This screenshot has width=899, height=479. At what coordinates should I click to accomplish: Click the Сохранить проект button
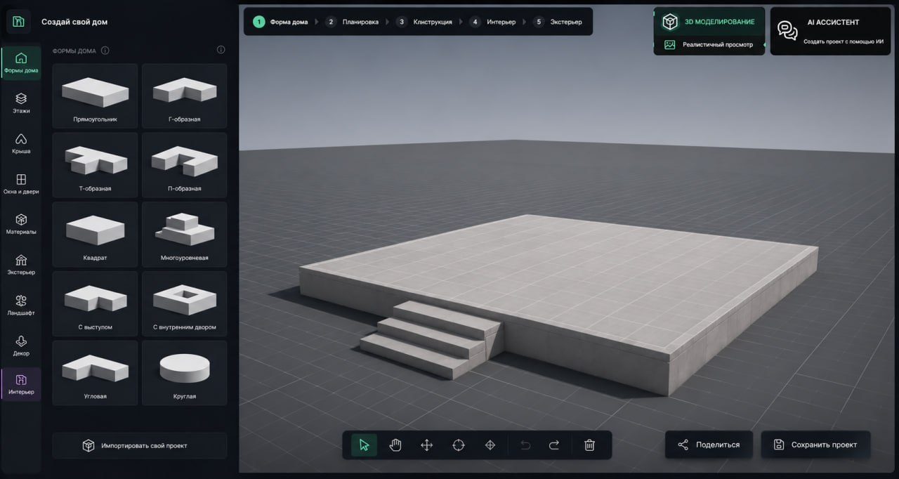[815, 445]
